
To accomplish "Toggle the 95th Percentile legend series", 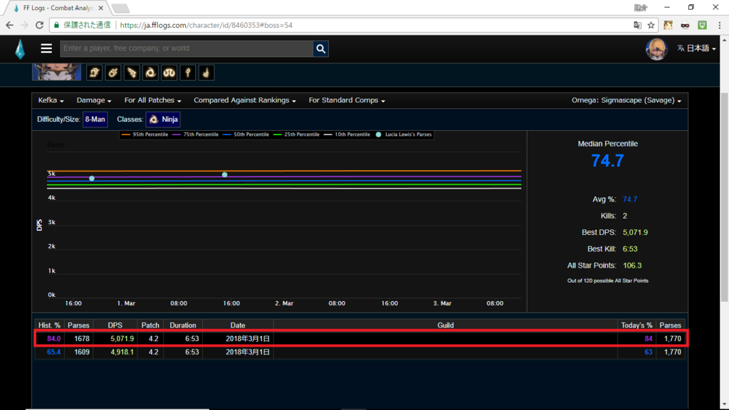I will [145, 135].
